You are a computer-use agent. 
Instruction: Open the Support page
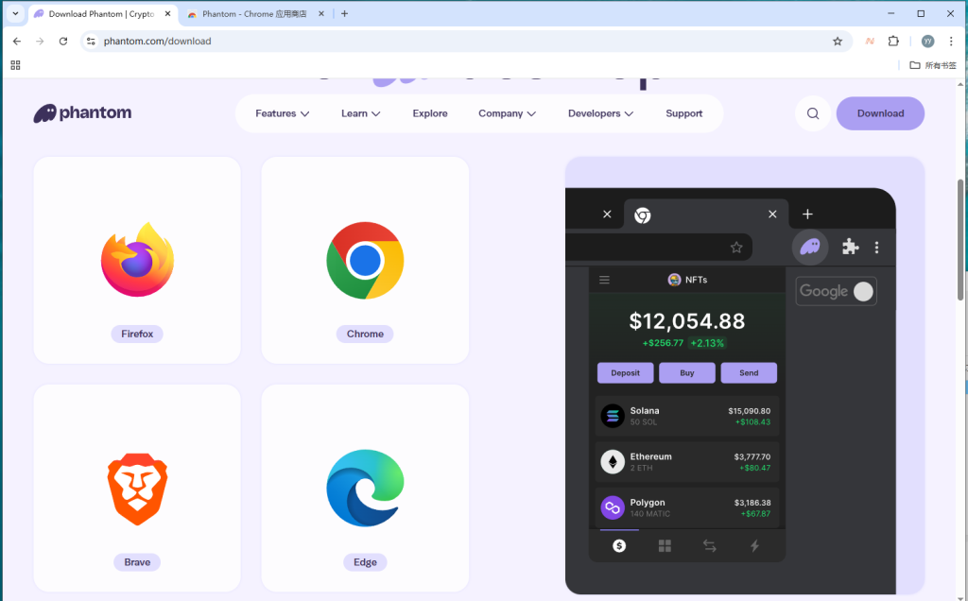(684, 113)
